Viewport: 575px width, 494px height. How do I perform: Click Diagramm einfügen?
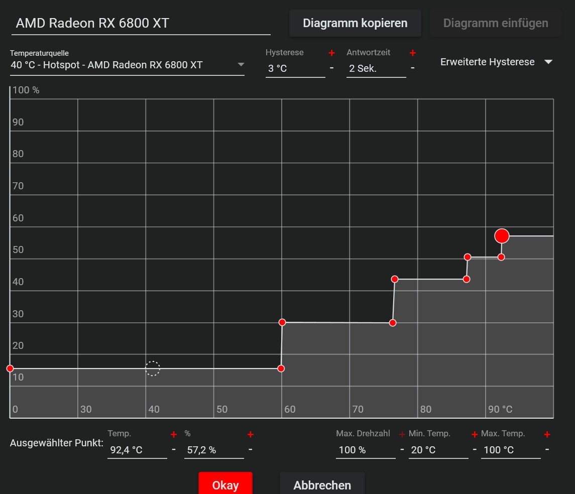click(x=496, y=23)
